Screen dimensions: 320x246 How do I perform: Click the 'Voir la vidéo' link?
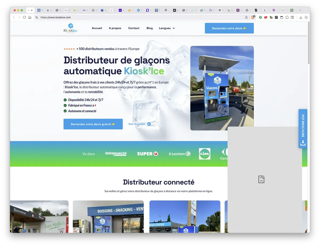click(x=137, y=124)
